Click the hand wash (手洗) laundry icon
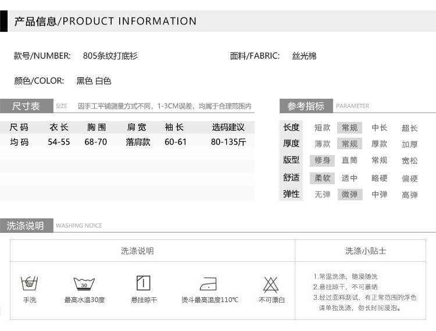436x331 pixels. (x=30, y=283)
